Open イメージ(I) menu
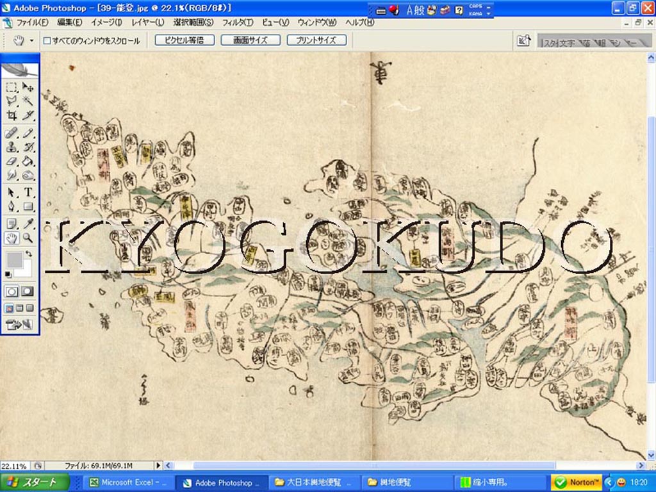This screenshot has width=656, height=492. 107,22
